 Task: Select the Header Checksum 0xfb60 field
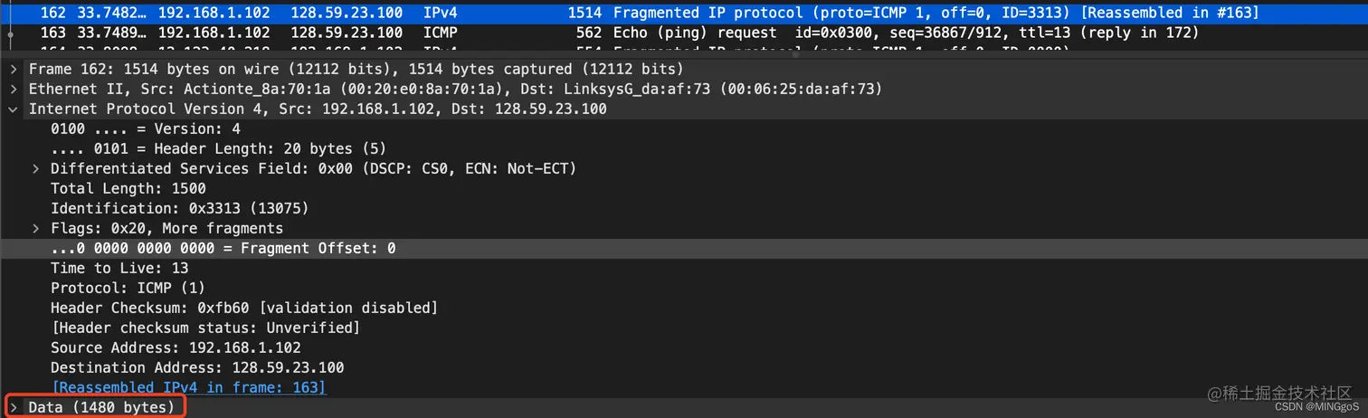point(244,308)
